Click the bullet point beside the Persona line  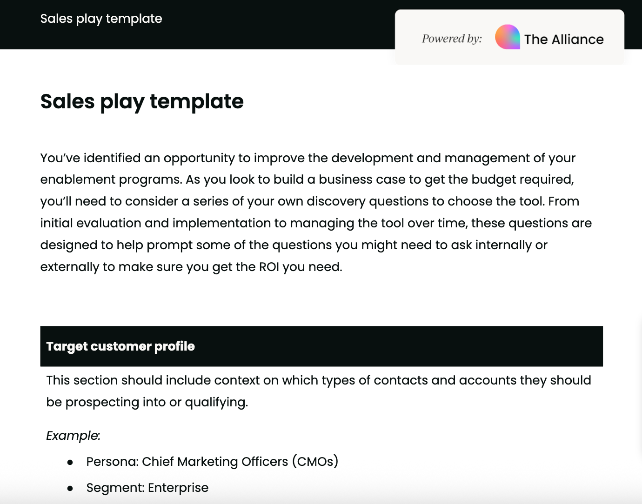point(70,462)
